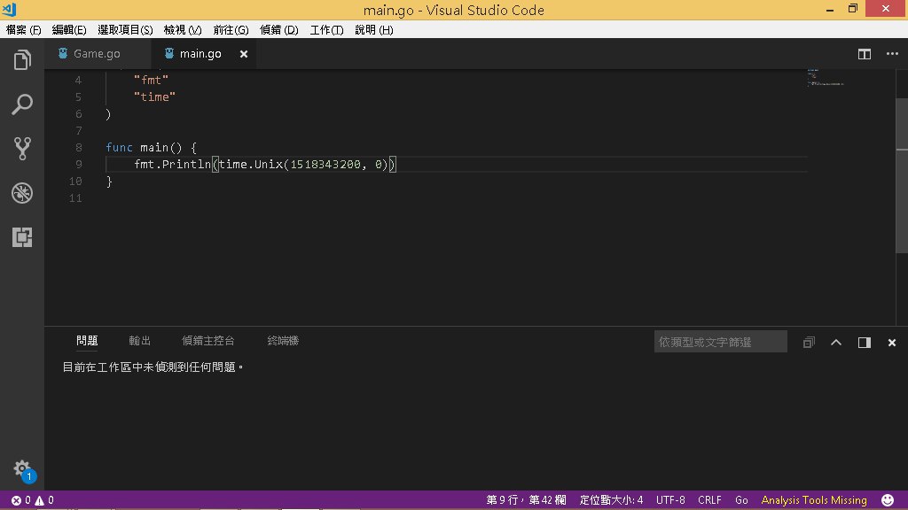Open the Debug view in activity bar
The height and width of the screenshot is (510, 908).
[22, 193]
